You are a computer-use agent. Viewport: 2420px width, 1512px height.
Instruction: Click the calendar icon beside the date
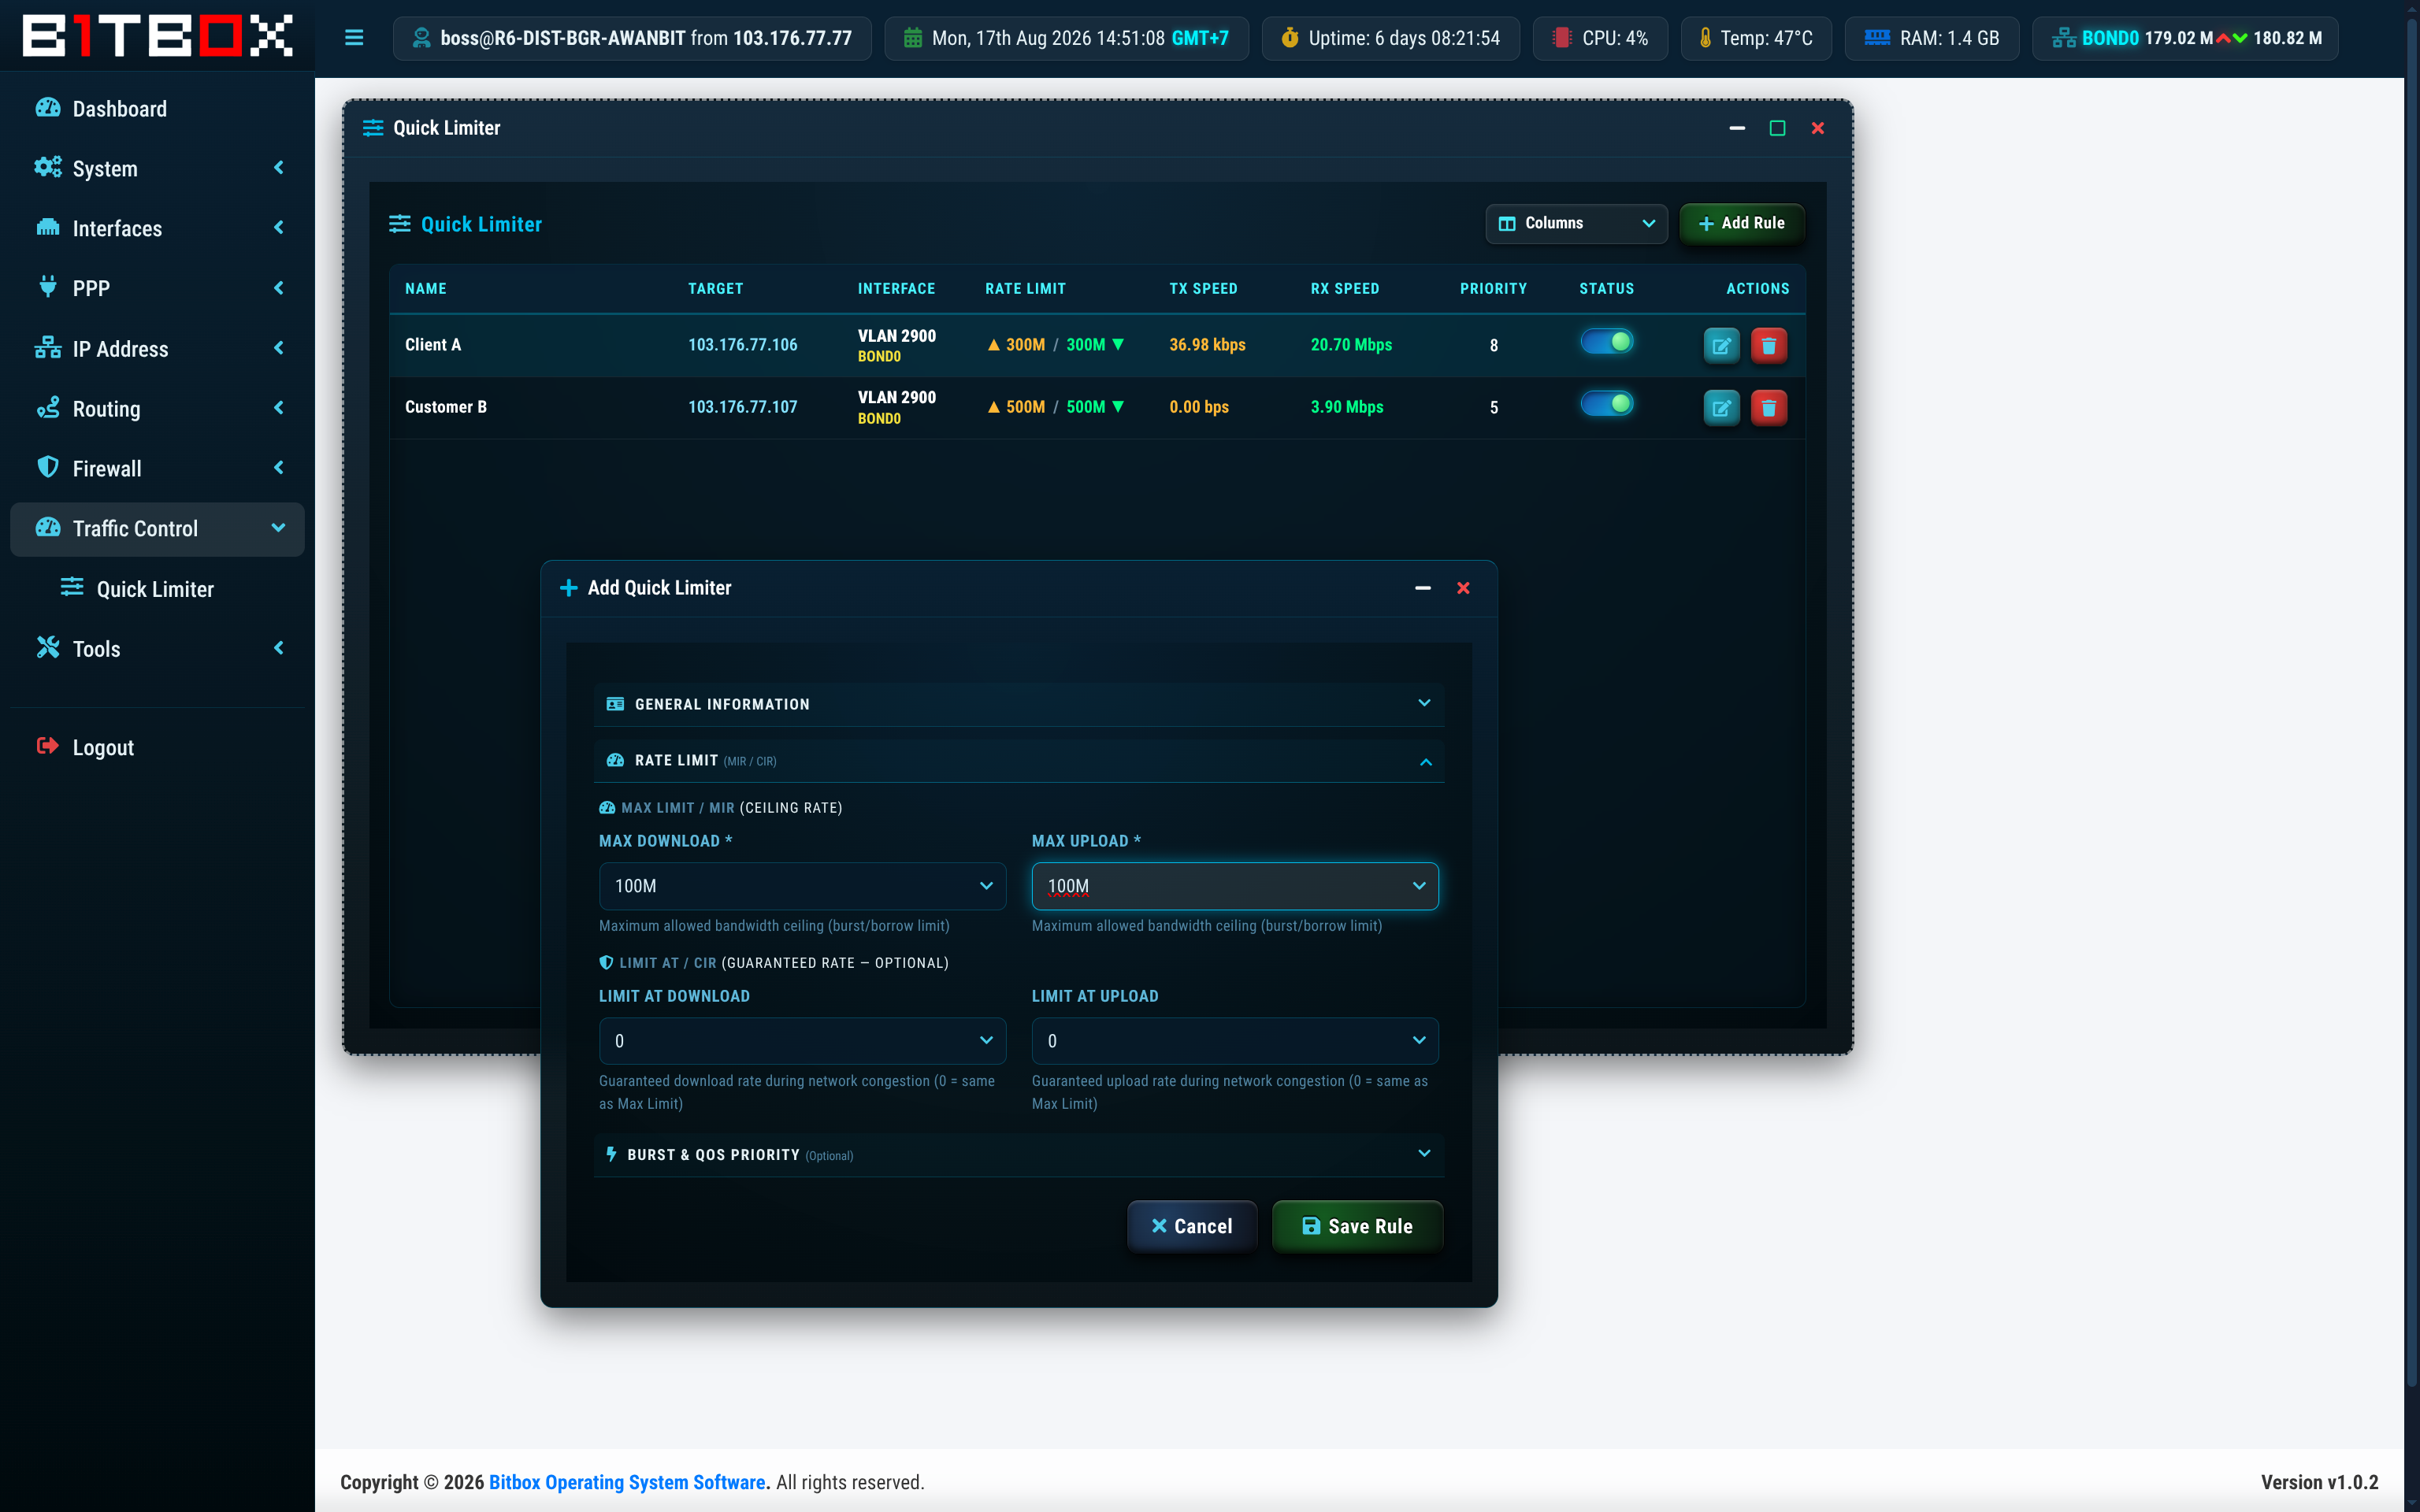pos(913,38)
